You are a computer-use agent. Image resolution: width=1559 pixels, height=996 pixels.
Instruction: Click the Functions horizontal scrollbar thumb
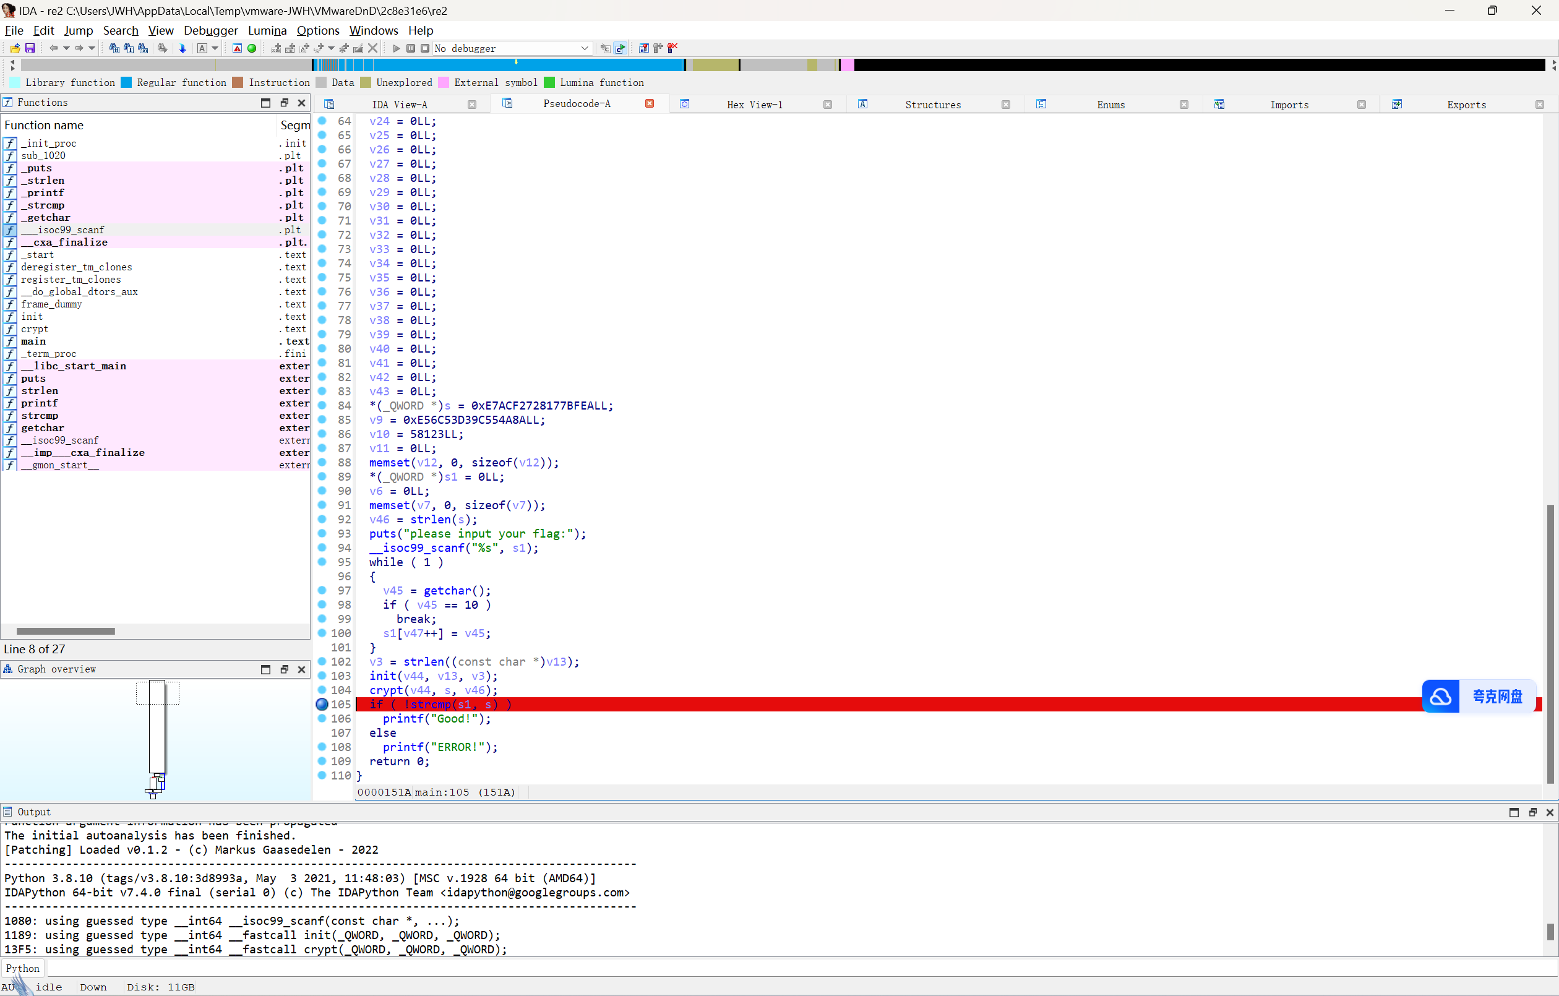point(66,632)
